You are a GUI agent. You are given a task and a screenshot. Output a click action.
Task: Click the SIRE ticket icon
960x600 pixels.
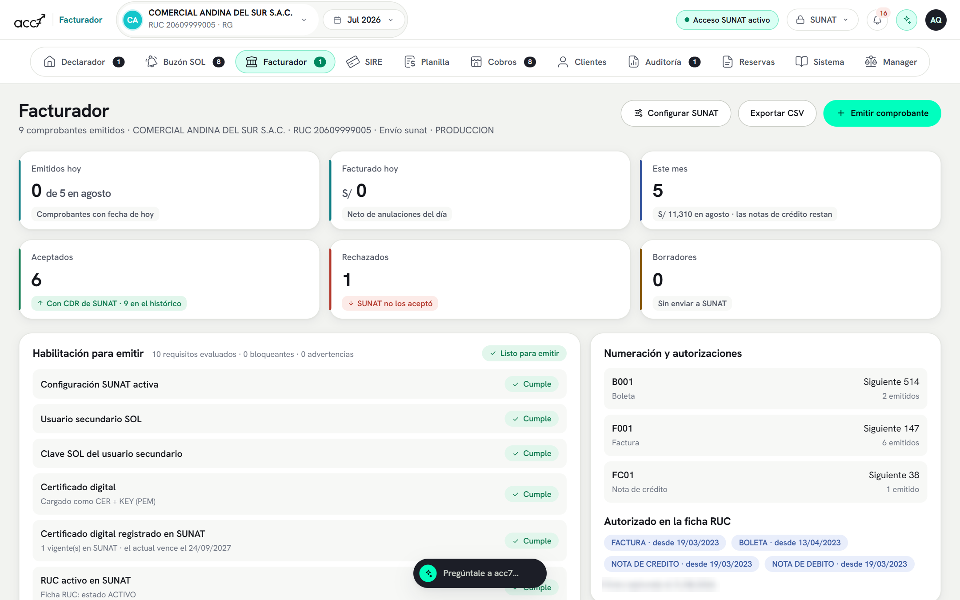coord(353,62)
